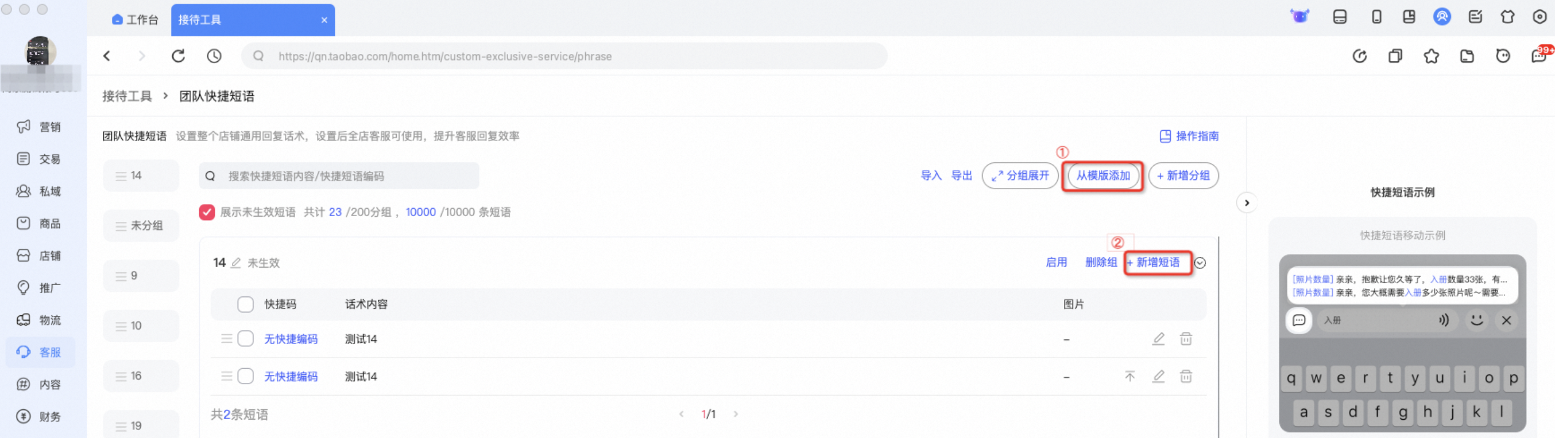Move second phrase to top
This screenshot has height=438, width=1555.
pyautogui.click(x=1129, y=377)
